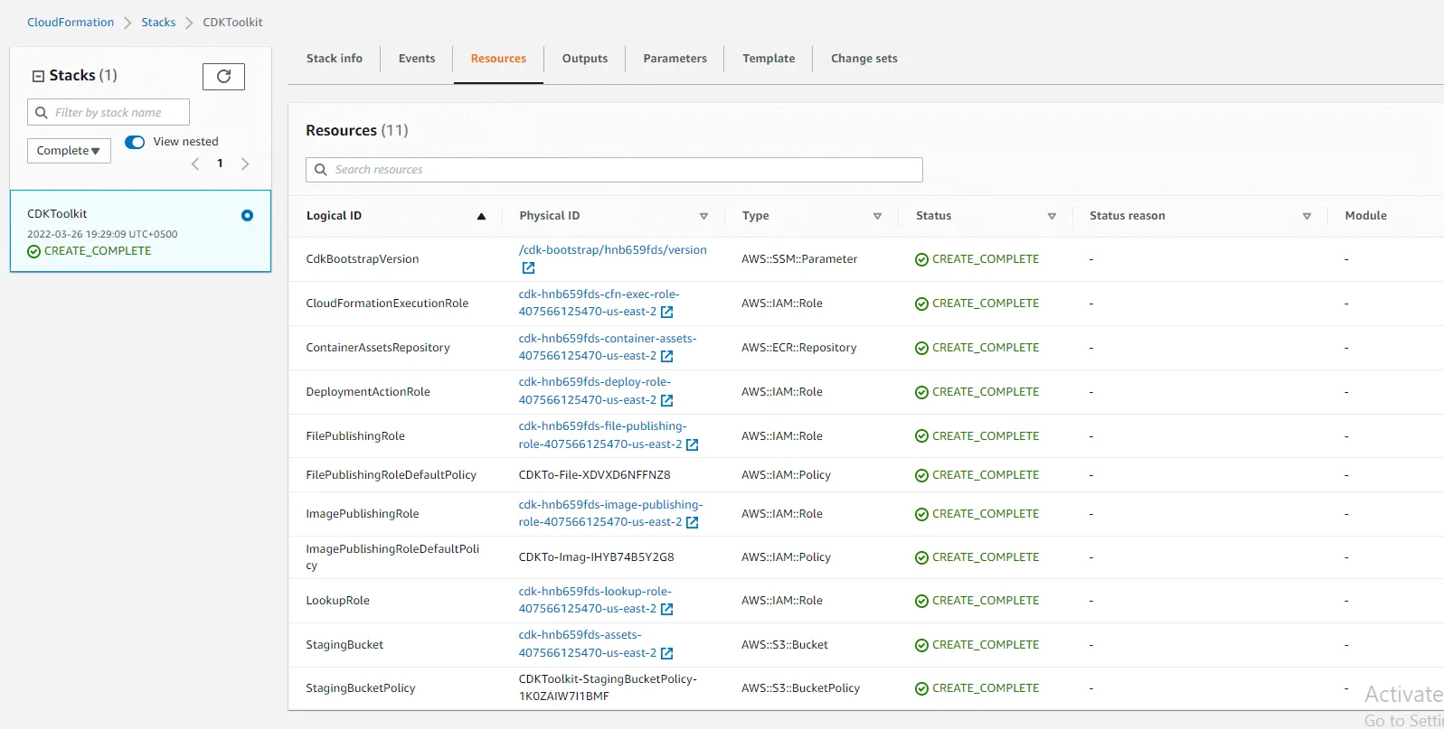This screenshot has height=729, width=1444.
Task: Refresh the stacks list
Action: pos(223,77)
